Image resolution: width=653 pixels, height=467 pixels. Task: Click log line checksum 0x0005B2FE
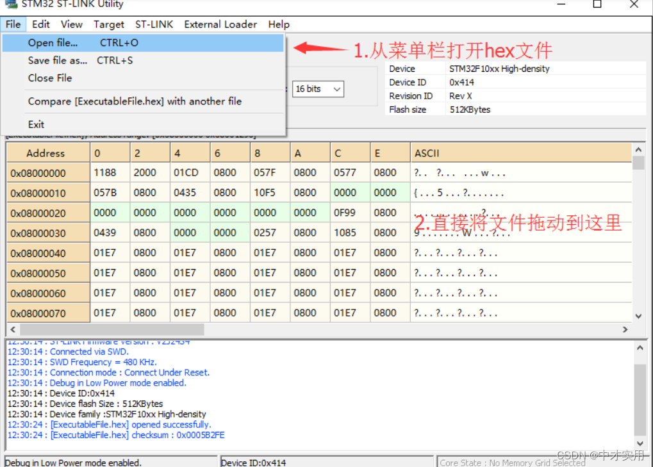click(116, 435)
